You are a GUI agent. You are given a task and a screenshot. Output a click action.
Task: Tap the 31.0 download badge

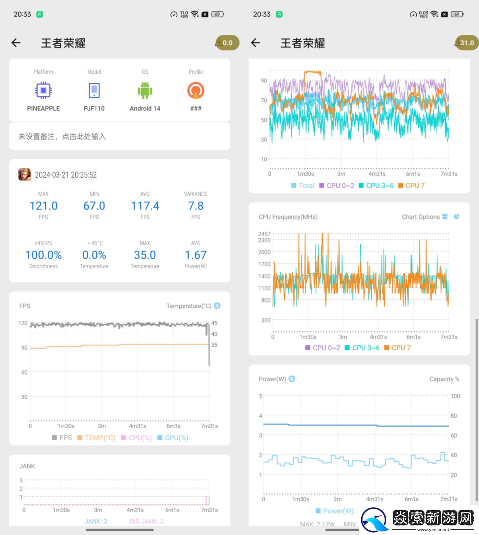tap(466, 43)
